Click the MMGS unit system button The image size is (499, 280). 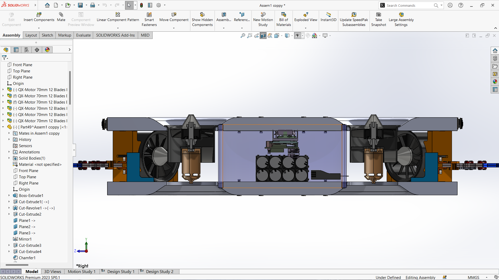tap(473, 277)
